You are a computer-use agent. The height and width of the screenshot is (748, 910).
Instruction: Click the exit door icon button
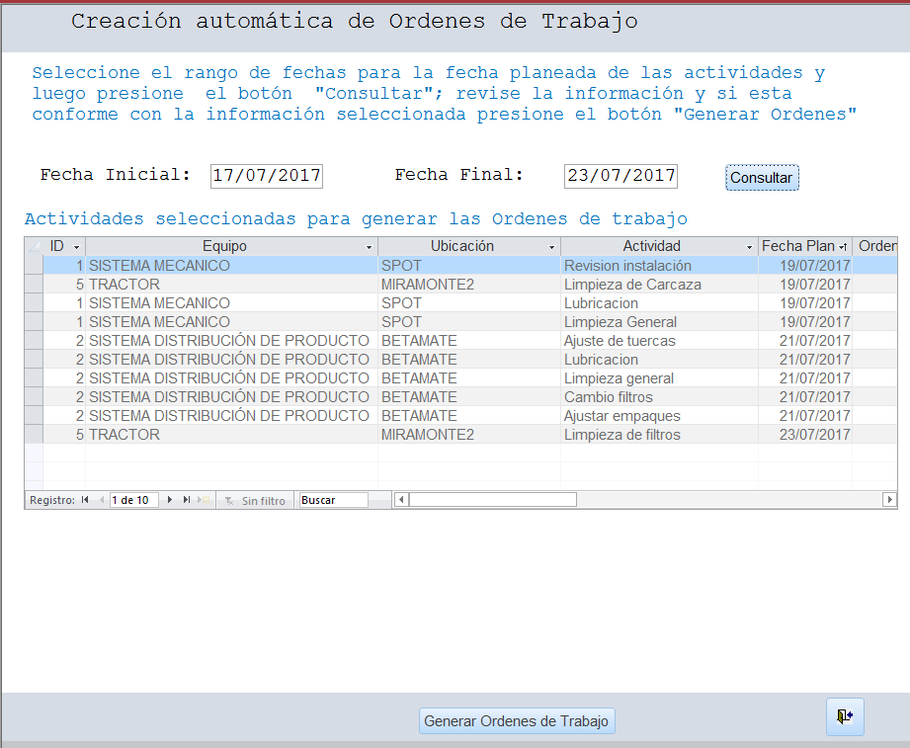click(845, 716)
